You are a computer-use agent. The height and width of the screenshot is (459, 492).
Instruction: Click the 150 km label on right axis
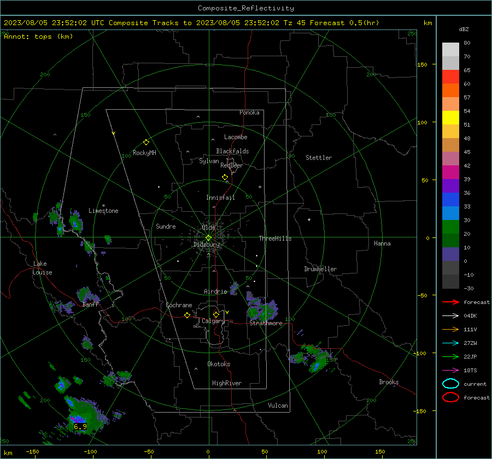tap(422, 64)
